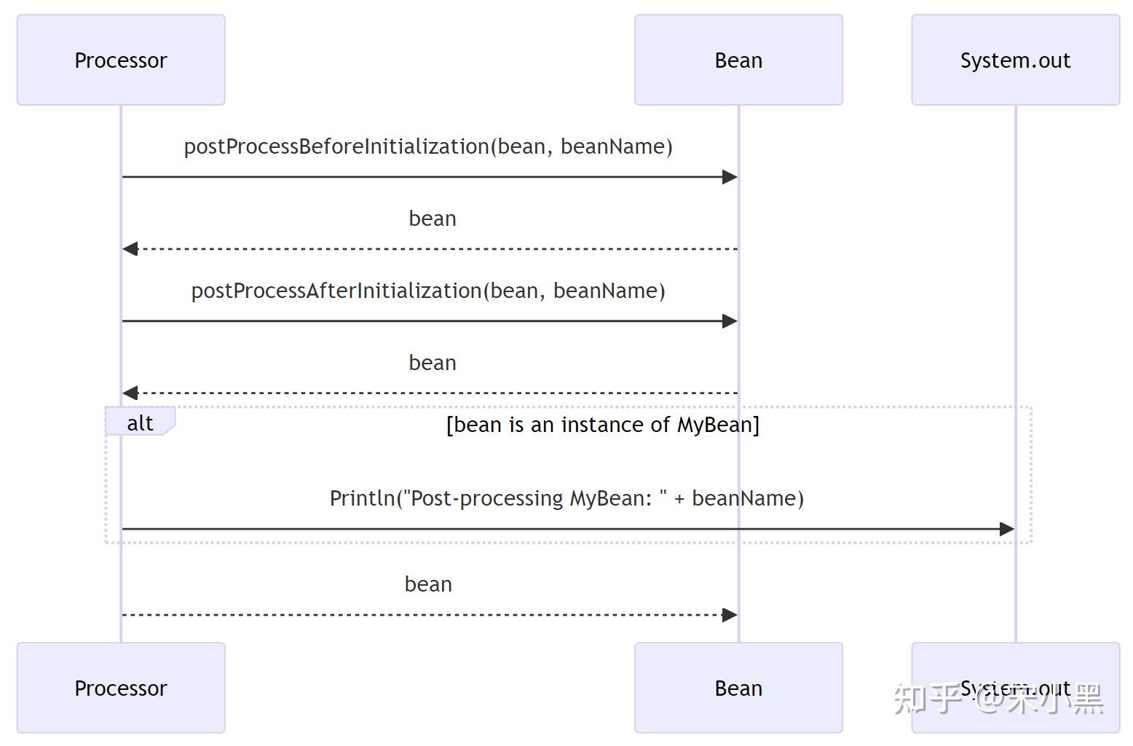Click arrowhead of postProcessBeforeInitialization arrow at Bean
The height and width of the screenshot is (746, 1133).
[x=730, y=177]
